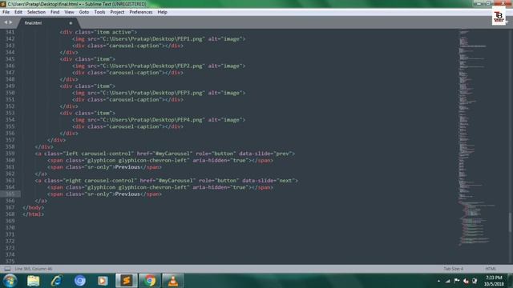This screenshot has height=288, width=513.
Task: Open Tab Size: 4 indentation menu
Action: pos(453,269)
